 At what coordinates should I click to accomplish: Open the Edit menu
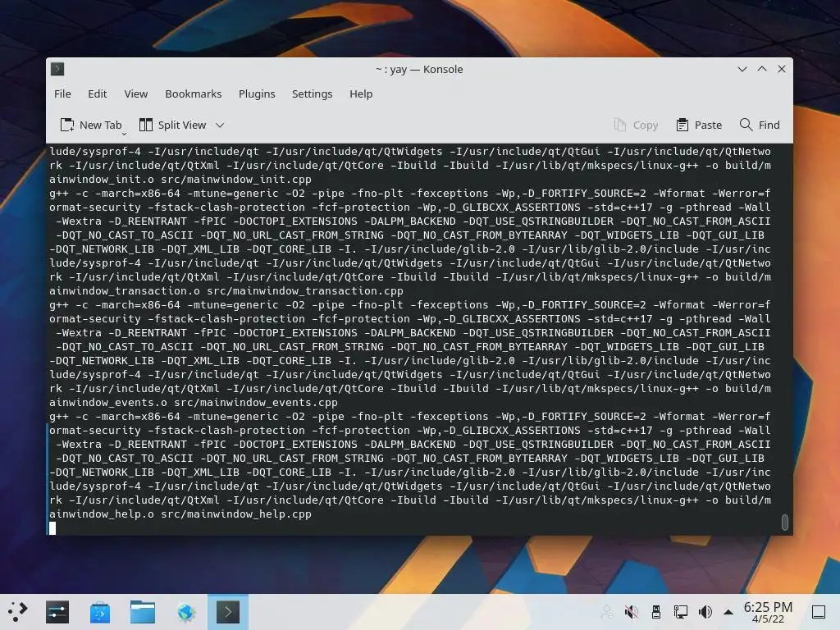point(97,94)
